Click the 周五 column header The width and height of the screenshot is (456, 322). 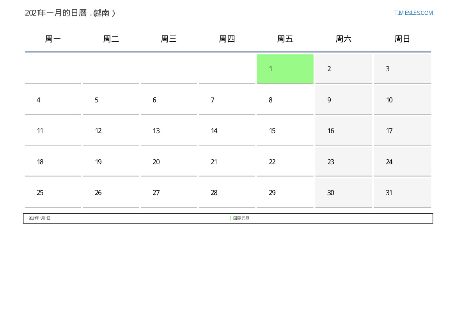[x=285, y=39]
